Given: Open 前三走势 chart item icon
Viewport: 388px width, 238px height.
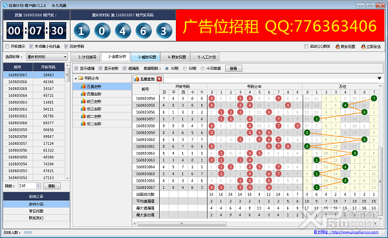Looking at the screenshot, I should (x=83, y=101).
